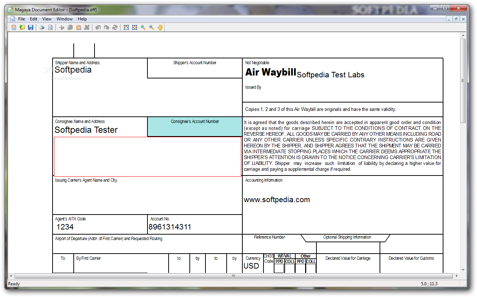Refresh the document via circular arrows icon
The width and height of the screenshot is (477, 297).
pyautogui.click(x=115, y=27)
